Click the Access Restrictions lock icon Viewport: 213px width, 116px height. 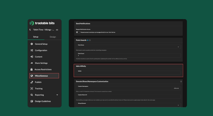point(32,69)
